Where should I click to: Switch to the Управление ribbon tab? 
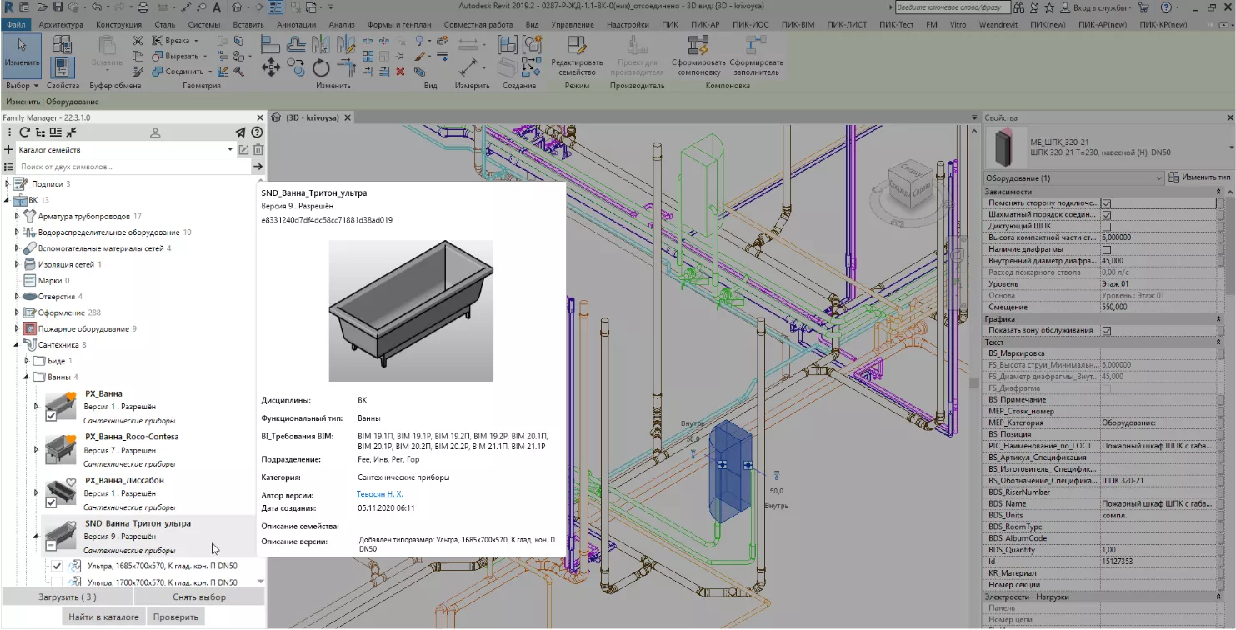pos(573,25)
